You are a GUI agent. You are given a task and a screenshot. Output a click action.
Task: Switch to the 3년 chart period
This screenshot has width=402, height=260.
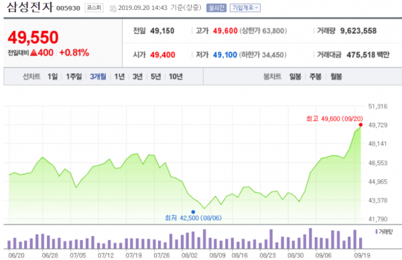pos(137,76)
